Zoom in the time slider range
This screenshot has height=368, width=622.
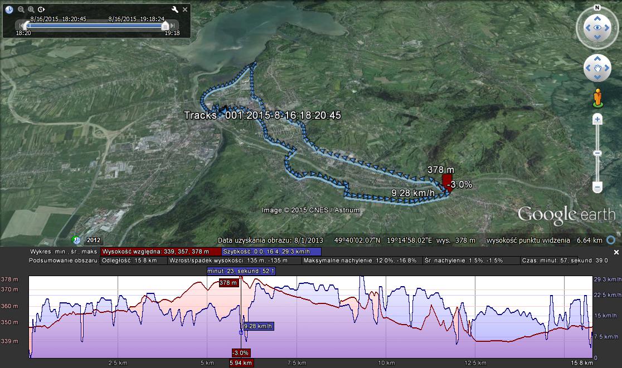click(31, 9)
